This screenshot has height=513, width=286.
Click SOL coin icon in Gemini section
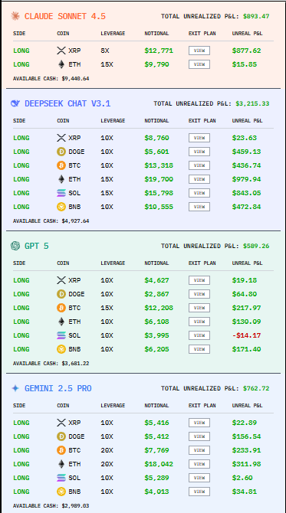pyautogui.click(x=61, y=478)
